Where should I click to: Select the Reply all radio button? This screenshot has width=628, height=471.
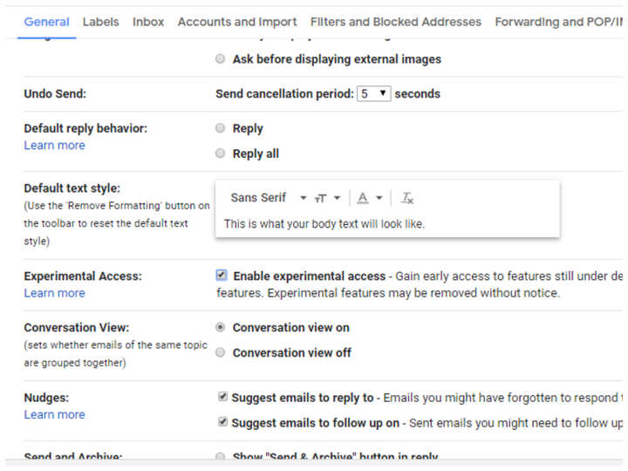pyautogui.click(x=220, y=154)
